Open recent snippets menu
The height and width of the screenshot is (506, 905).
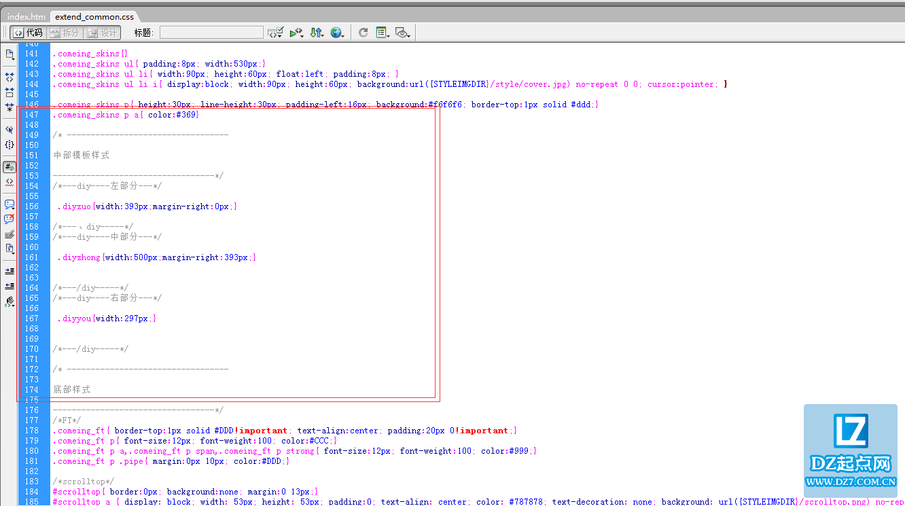coord(10,249)
